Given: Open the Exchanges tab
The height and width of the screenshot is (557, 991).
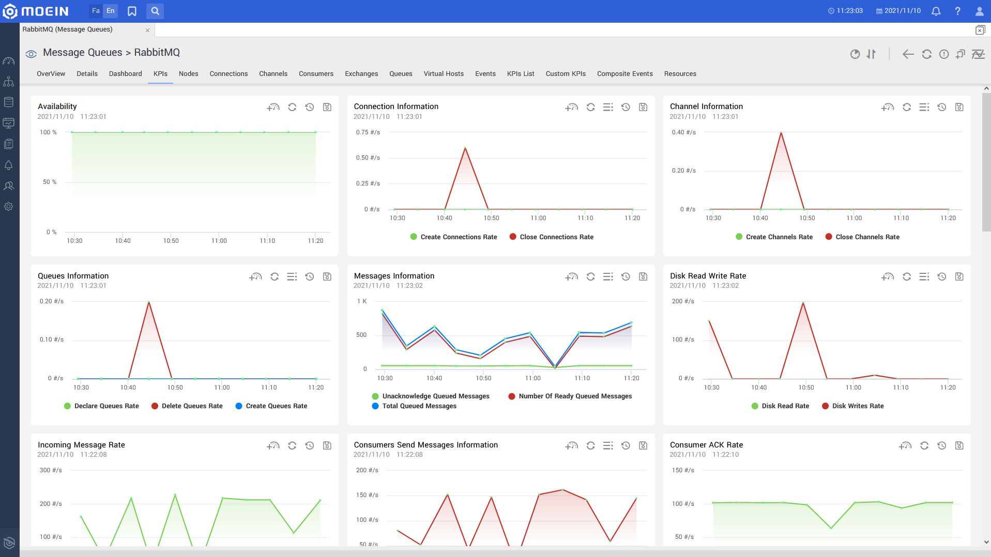Looking at the screenshot, I should pos(361,74).
